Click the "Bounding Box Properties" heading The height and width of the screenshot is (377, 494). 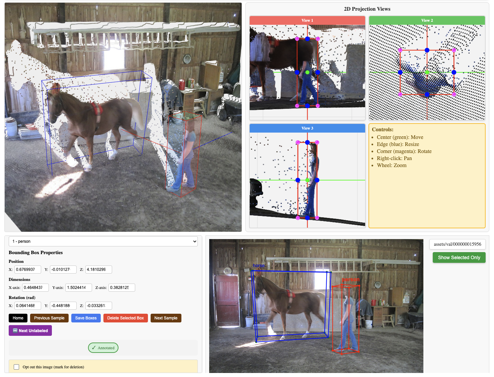click(x=36, y=252)
